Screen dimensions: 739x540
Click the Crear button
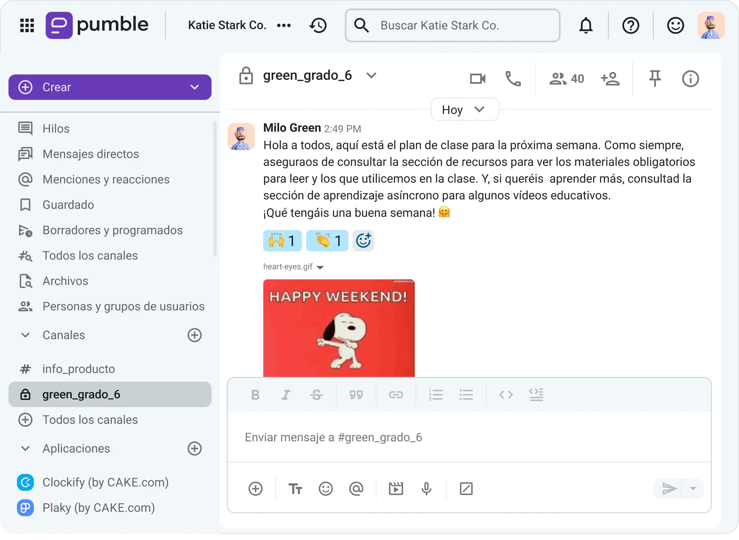point(110,87)
